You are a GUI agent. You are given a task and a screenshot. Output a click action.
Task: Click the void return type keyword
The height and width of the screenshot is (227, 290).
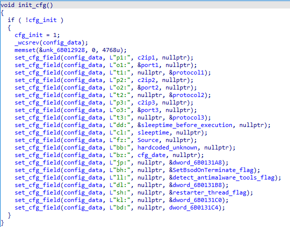8,5
